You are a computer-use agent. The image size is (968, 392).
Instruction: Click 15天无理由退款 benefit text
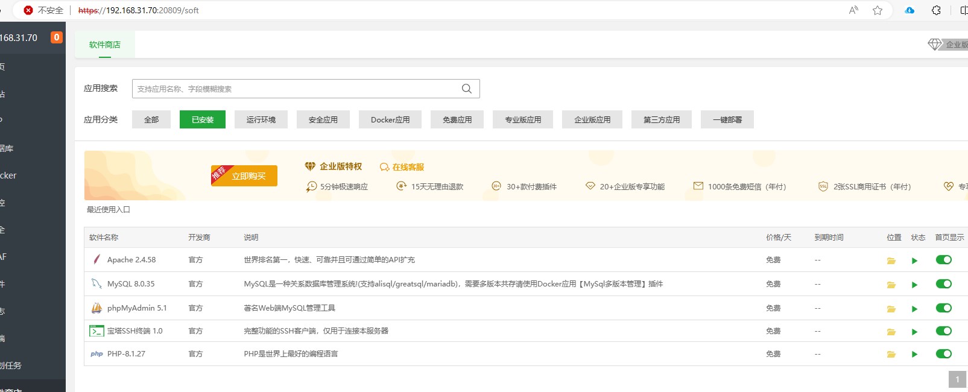(437, 187)
